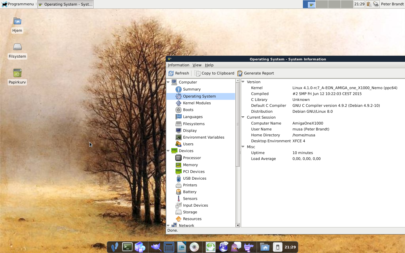Open the View menu
Image resolution: width=405 pixels, height=253 pixels.
coord(197,65)
